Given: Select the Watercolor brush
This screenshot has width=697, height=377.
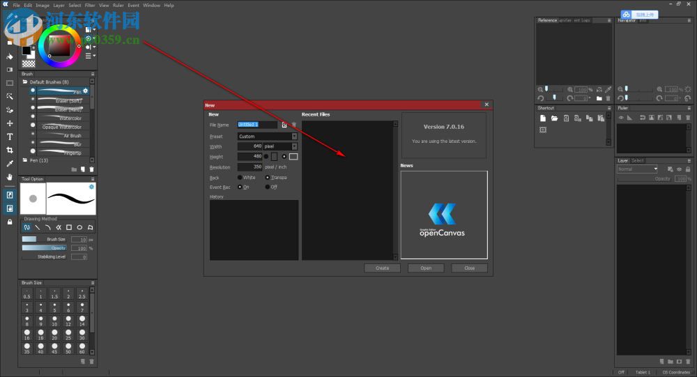Looking at the screenshot, I should click(x=59, y=118).
